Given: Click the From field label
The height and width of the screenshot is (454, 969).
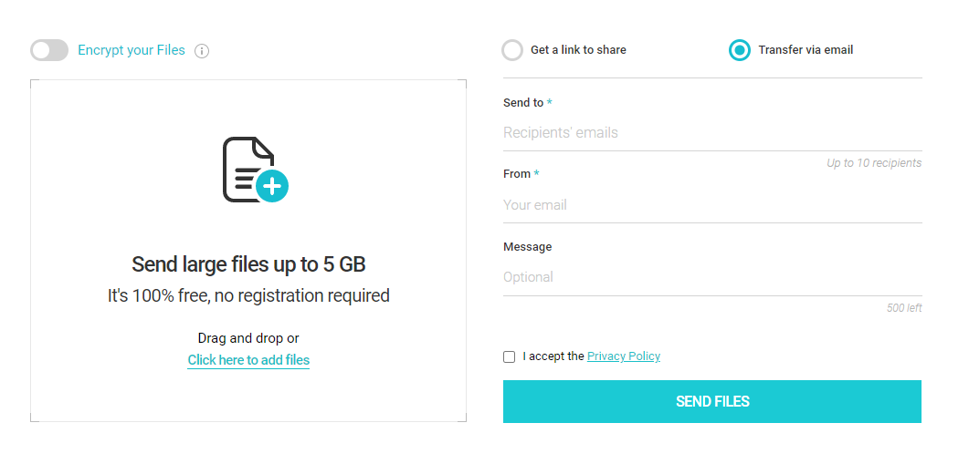Looking at the screenshot, I should pos(517,174).
